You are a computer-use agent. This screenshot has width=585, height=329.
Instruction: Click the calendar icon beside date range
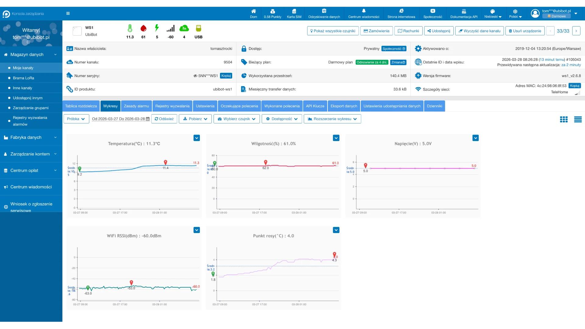tap(148, 119)
